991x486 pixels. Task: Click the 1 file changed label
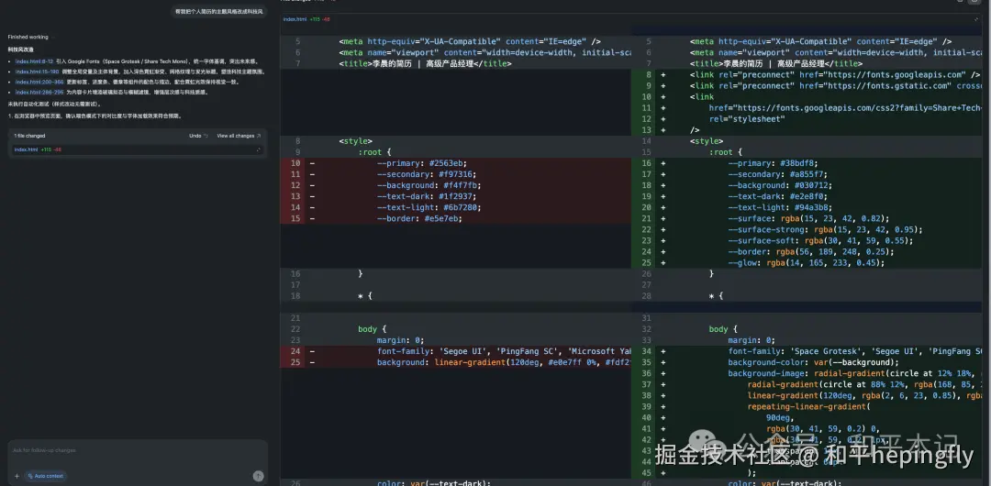(29, 136)
